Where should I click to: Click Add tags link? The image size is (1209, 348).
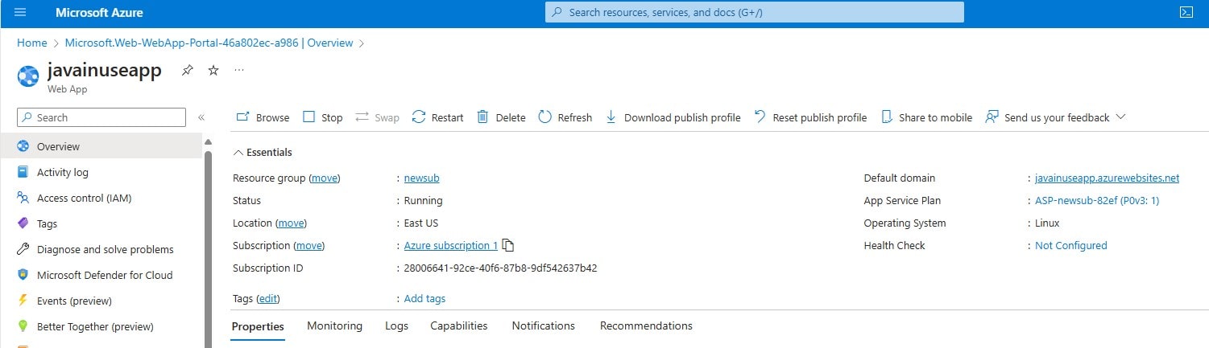424,299
